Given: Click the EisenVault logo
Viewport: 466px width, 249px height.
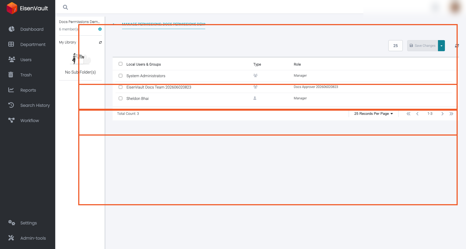Looking at the screenshot, I should tap(27, 8).
